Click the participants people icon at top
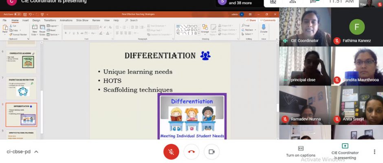This screenshot has height=163, width=383. point(293,2)
